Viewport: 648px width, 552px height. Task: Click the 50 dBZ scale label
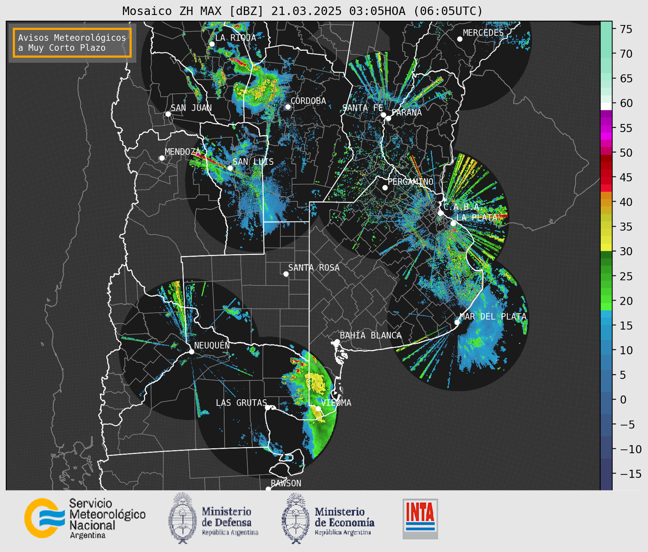(x=626, y=153)
